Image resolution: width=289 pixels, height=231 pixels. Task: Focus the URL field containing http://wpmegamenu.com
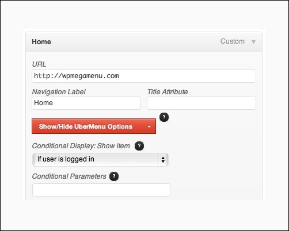(144, 76)
